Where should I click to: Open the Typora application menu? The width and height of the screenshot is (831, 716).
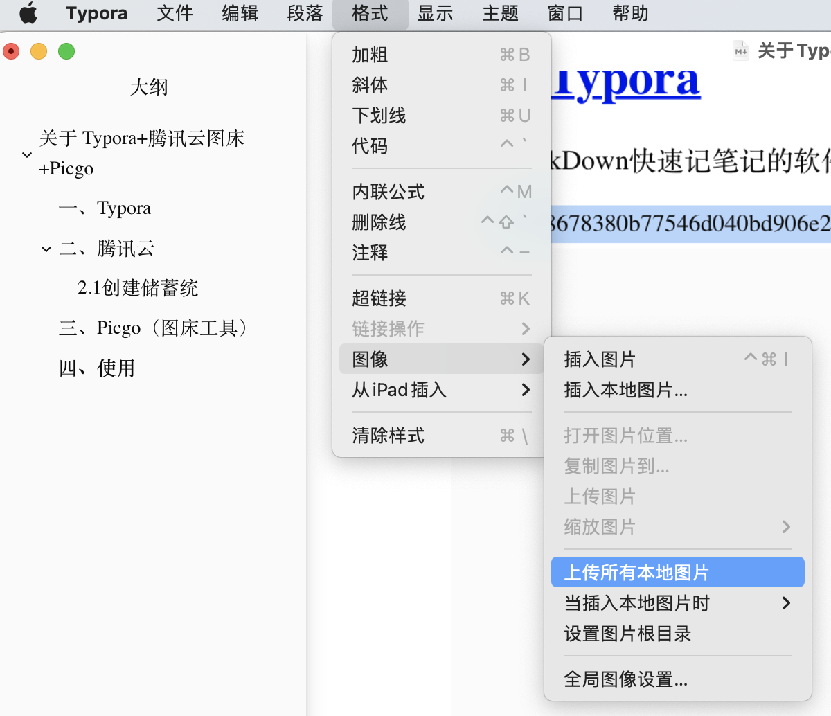pyautogui.click(x=97, y=13)
